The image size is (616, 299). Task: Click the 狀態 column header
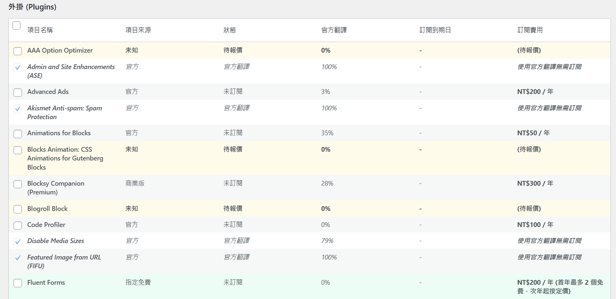230,30
